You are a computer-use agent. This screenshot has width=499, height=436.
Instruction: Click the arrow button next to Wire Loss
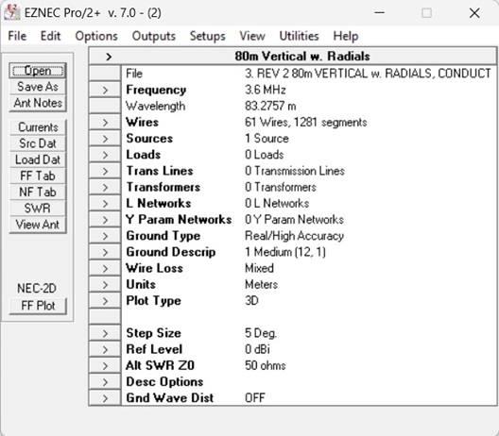[x=105, y=269]
